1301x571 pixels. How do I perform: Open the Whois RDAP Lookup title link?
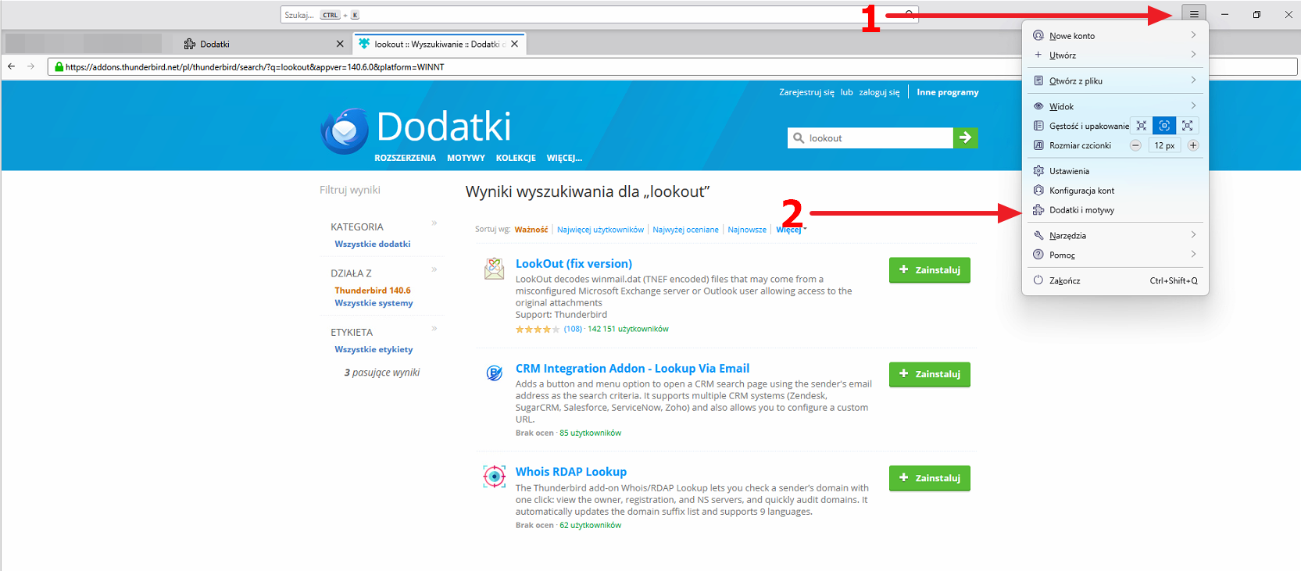click(571, 472)
